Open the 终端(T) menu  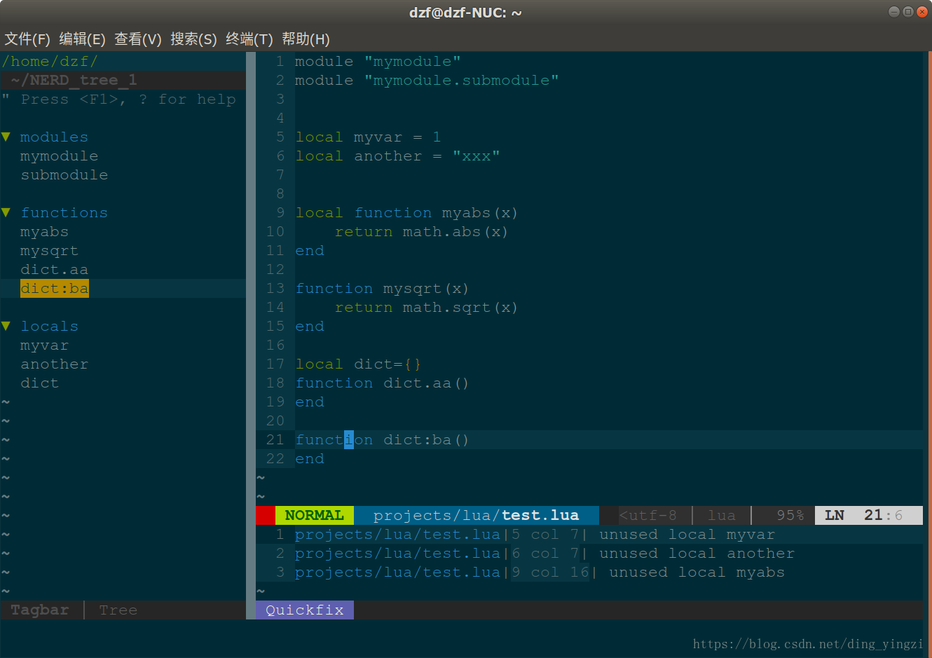(x=249, y=39)
